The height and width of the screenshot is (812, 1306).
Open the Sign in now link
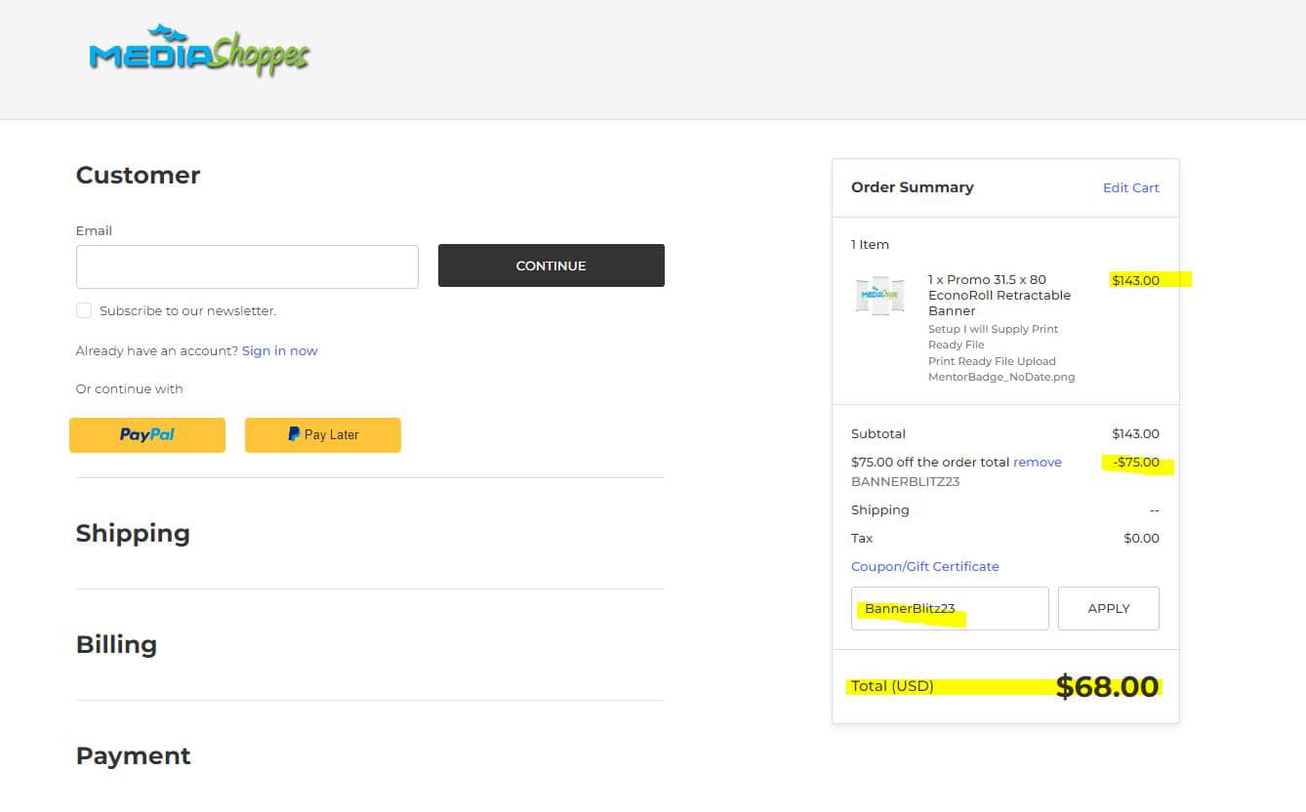[x=279, y=350]
